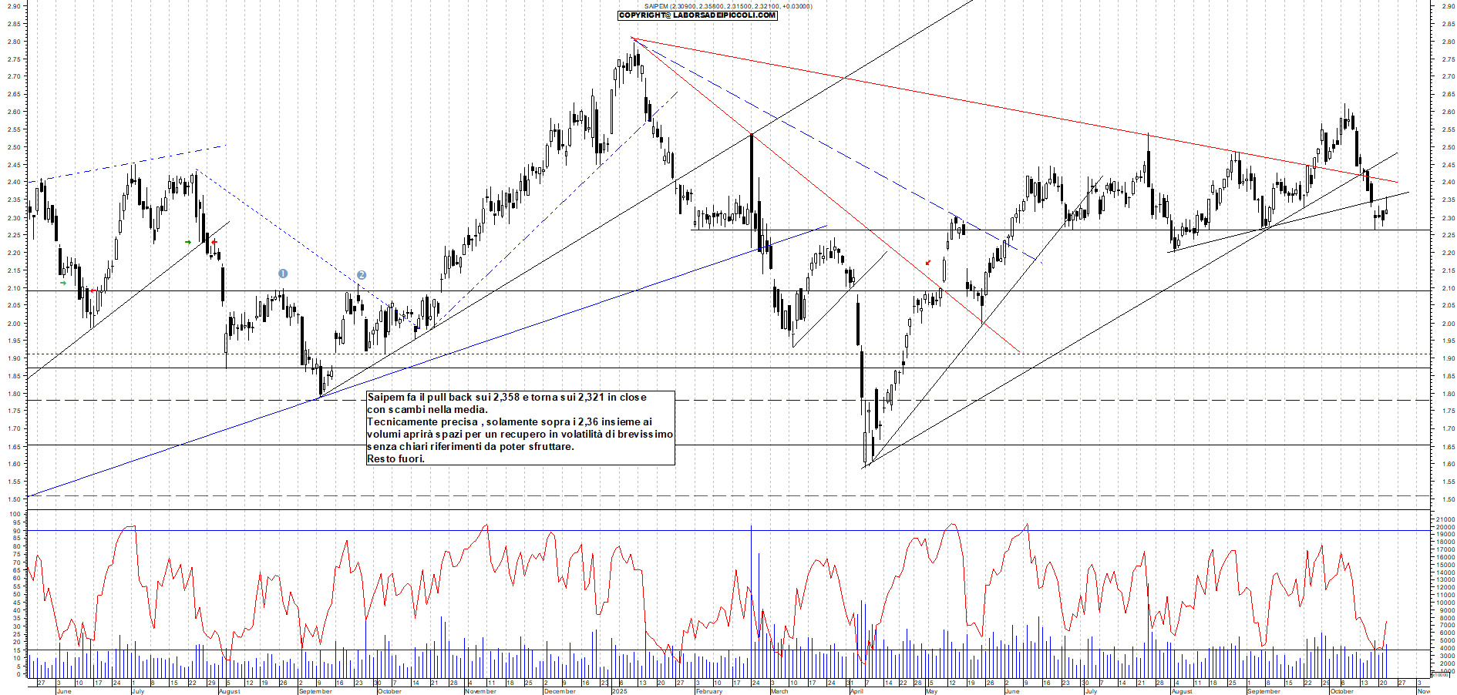Click the SAIPEM price header text
Image resolution: width=1457 pixels, height=695 pixels.
click(728, 6)
